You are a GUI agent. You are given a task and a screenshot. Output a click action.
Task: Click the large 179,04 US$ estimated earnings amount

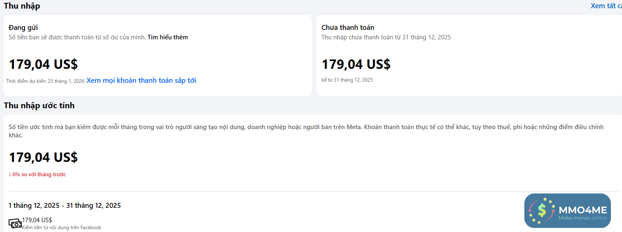(43, 157)
